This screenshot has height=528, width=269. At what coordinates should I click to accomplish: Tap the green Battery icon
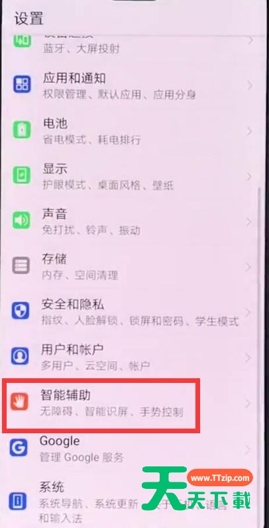22,130
